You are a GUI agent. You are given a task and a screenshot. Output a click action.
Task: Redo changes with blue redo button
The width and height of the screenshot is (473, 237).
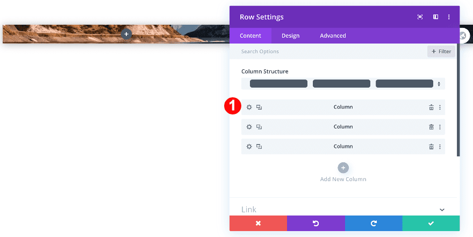click(373, 223)
